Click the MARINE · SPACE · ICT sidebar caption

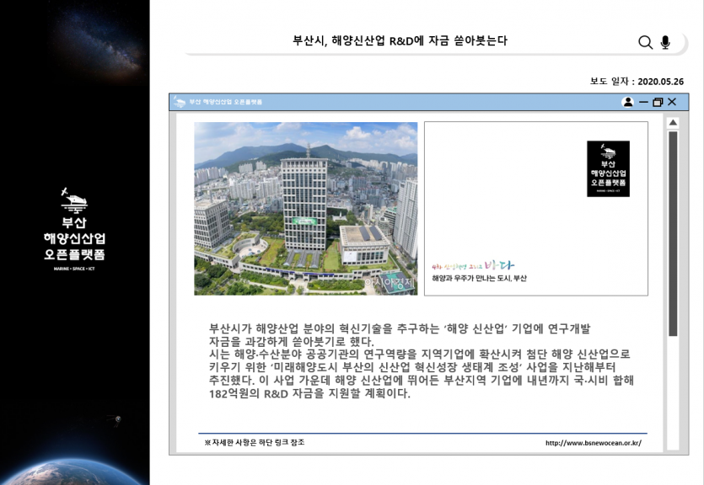tap(74, 269)
